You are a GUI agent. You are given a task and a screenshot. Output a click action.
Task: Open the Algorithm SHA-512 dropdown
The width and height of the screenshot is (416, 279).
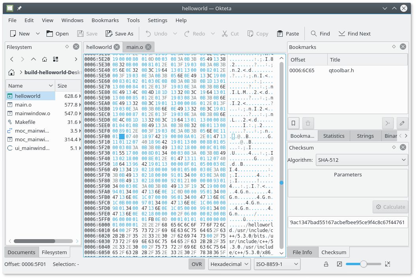click(x=362, y=160)
